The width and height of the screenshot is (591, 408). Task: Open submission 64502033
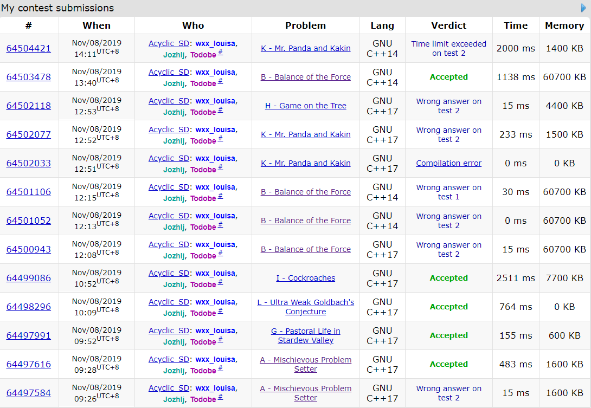[x=29, y=163]
